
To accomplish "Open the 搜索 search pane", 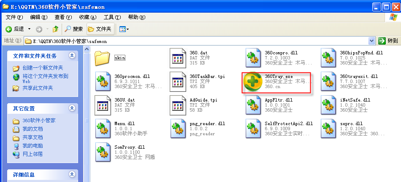I will (x=73, y=29).
